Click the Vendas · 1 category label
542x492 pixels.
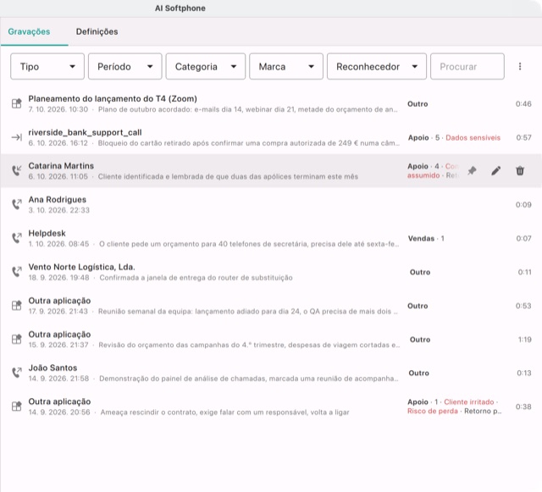click(x=426, y=238)
